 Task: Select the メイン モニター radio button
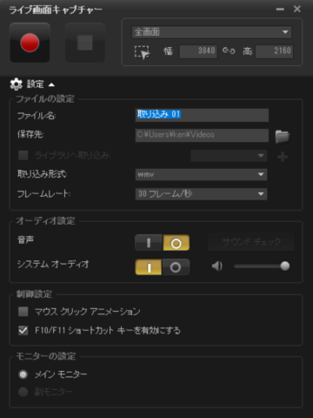point(23,374)
